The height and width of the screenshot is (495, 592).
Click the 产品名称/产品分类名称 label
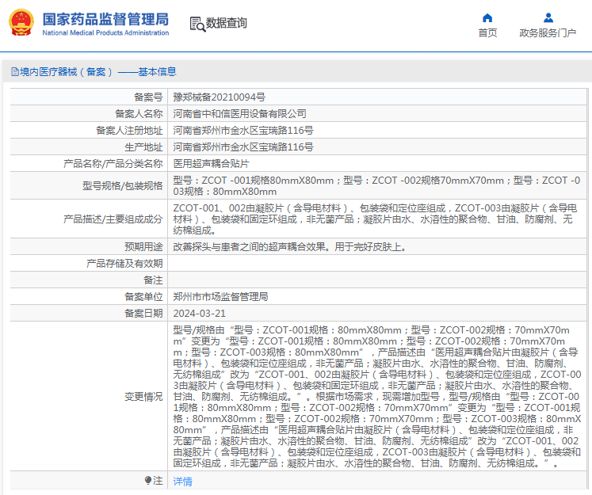tap(113, 163)
